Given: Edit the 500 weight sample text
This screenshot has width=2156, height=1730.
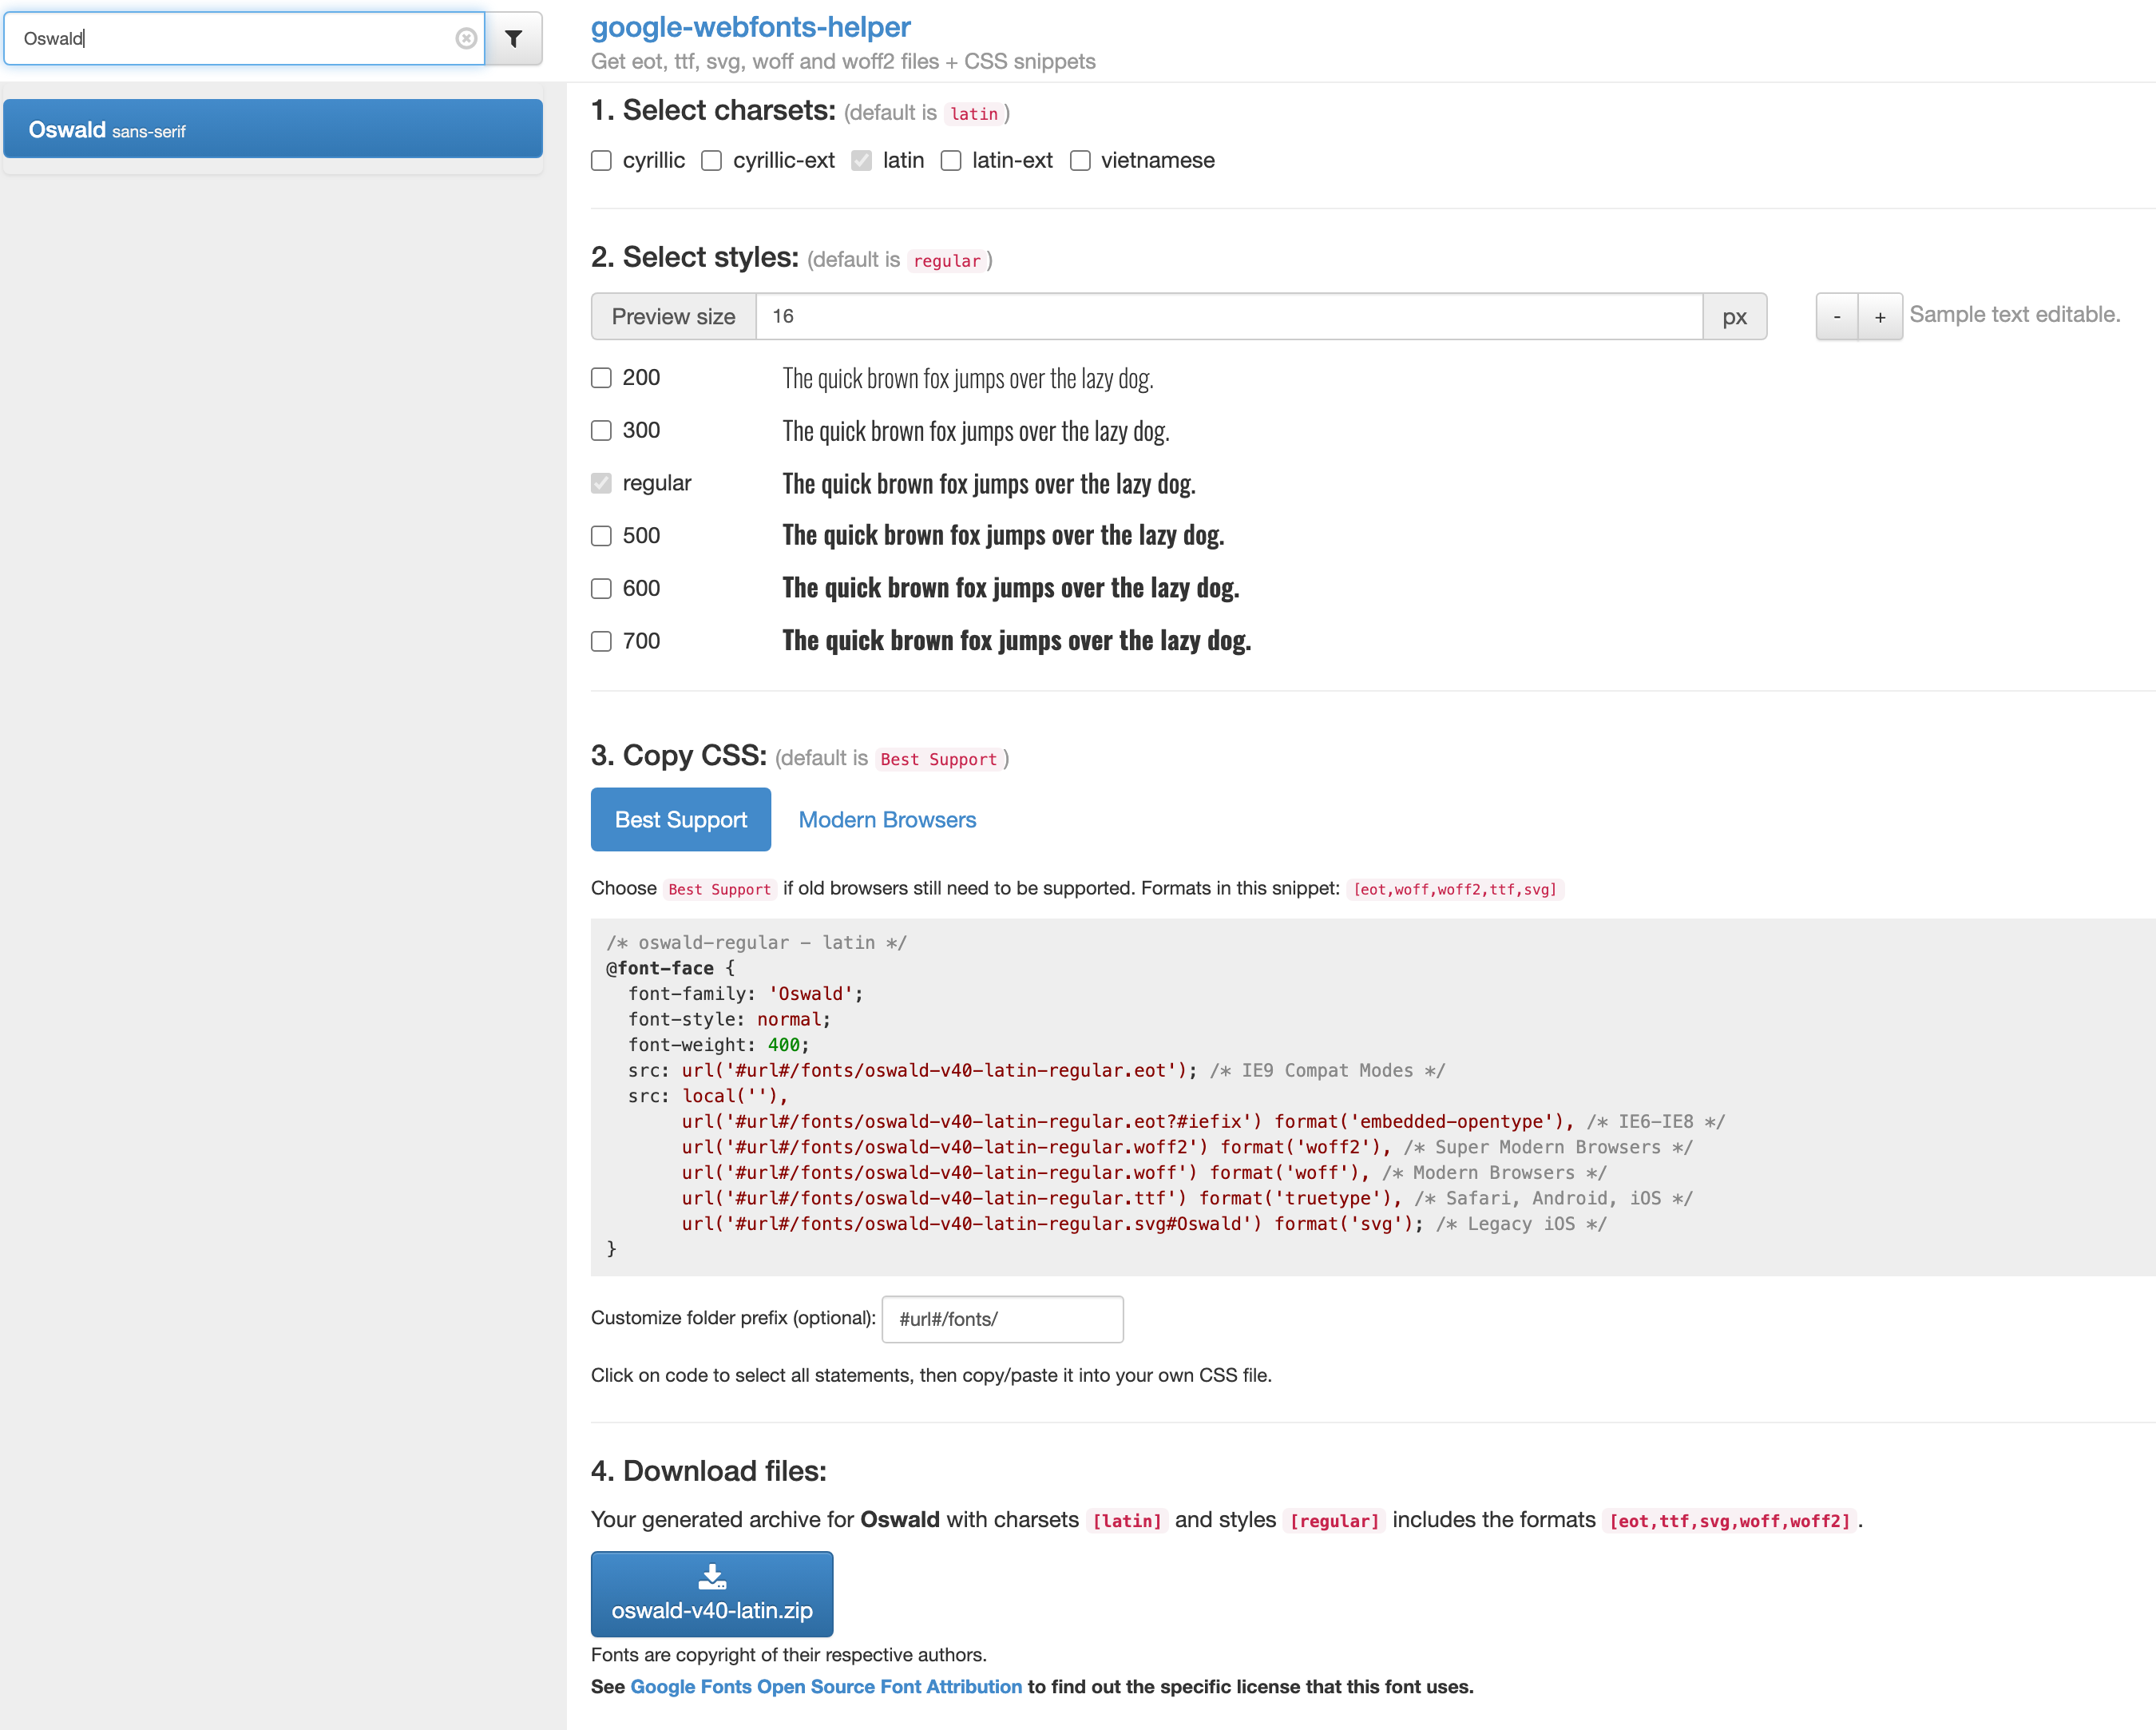Looking at the screenshot, I should (1002, 536).
